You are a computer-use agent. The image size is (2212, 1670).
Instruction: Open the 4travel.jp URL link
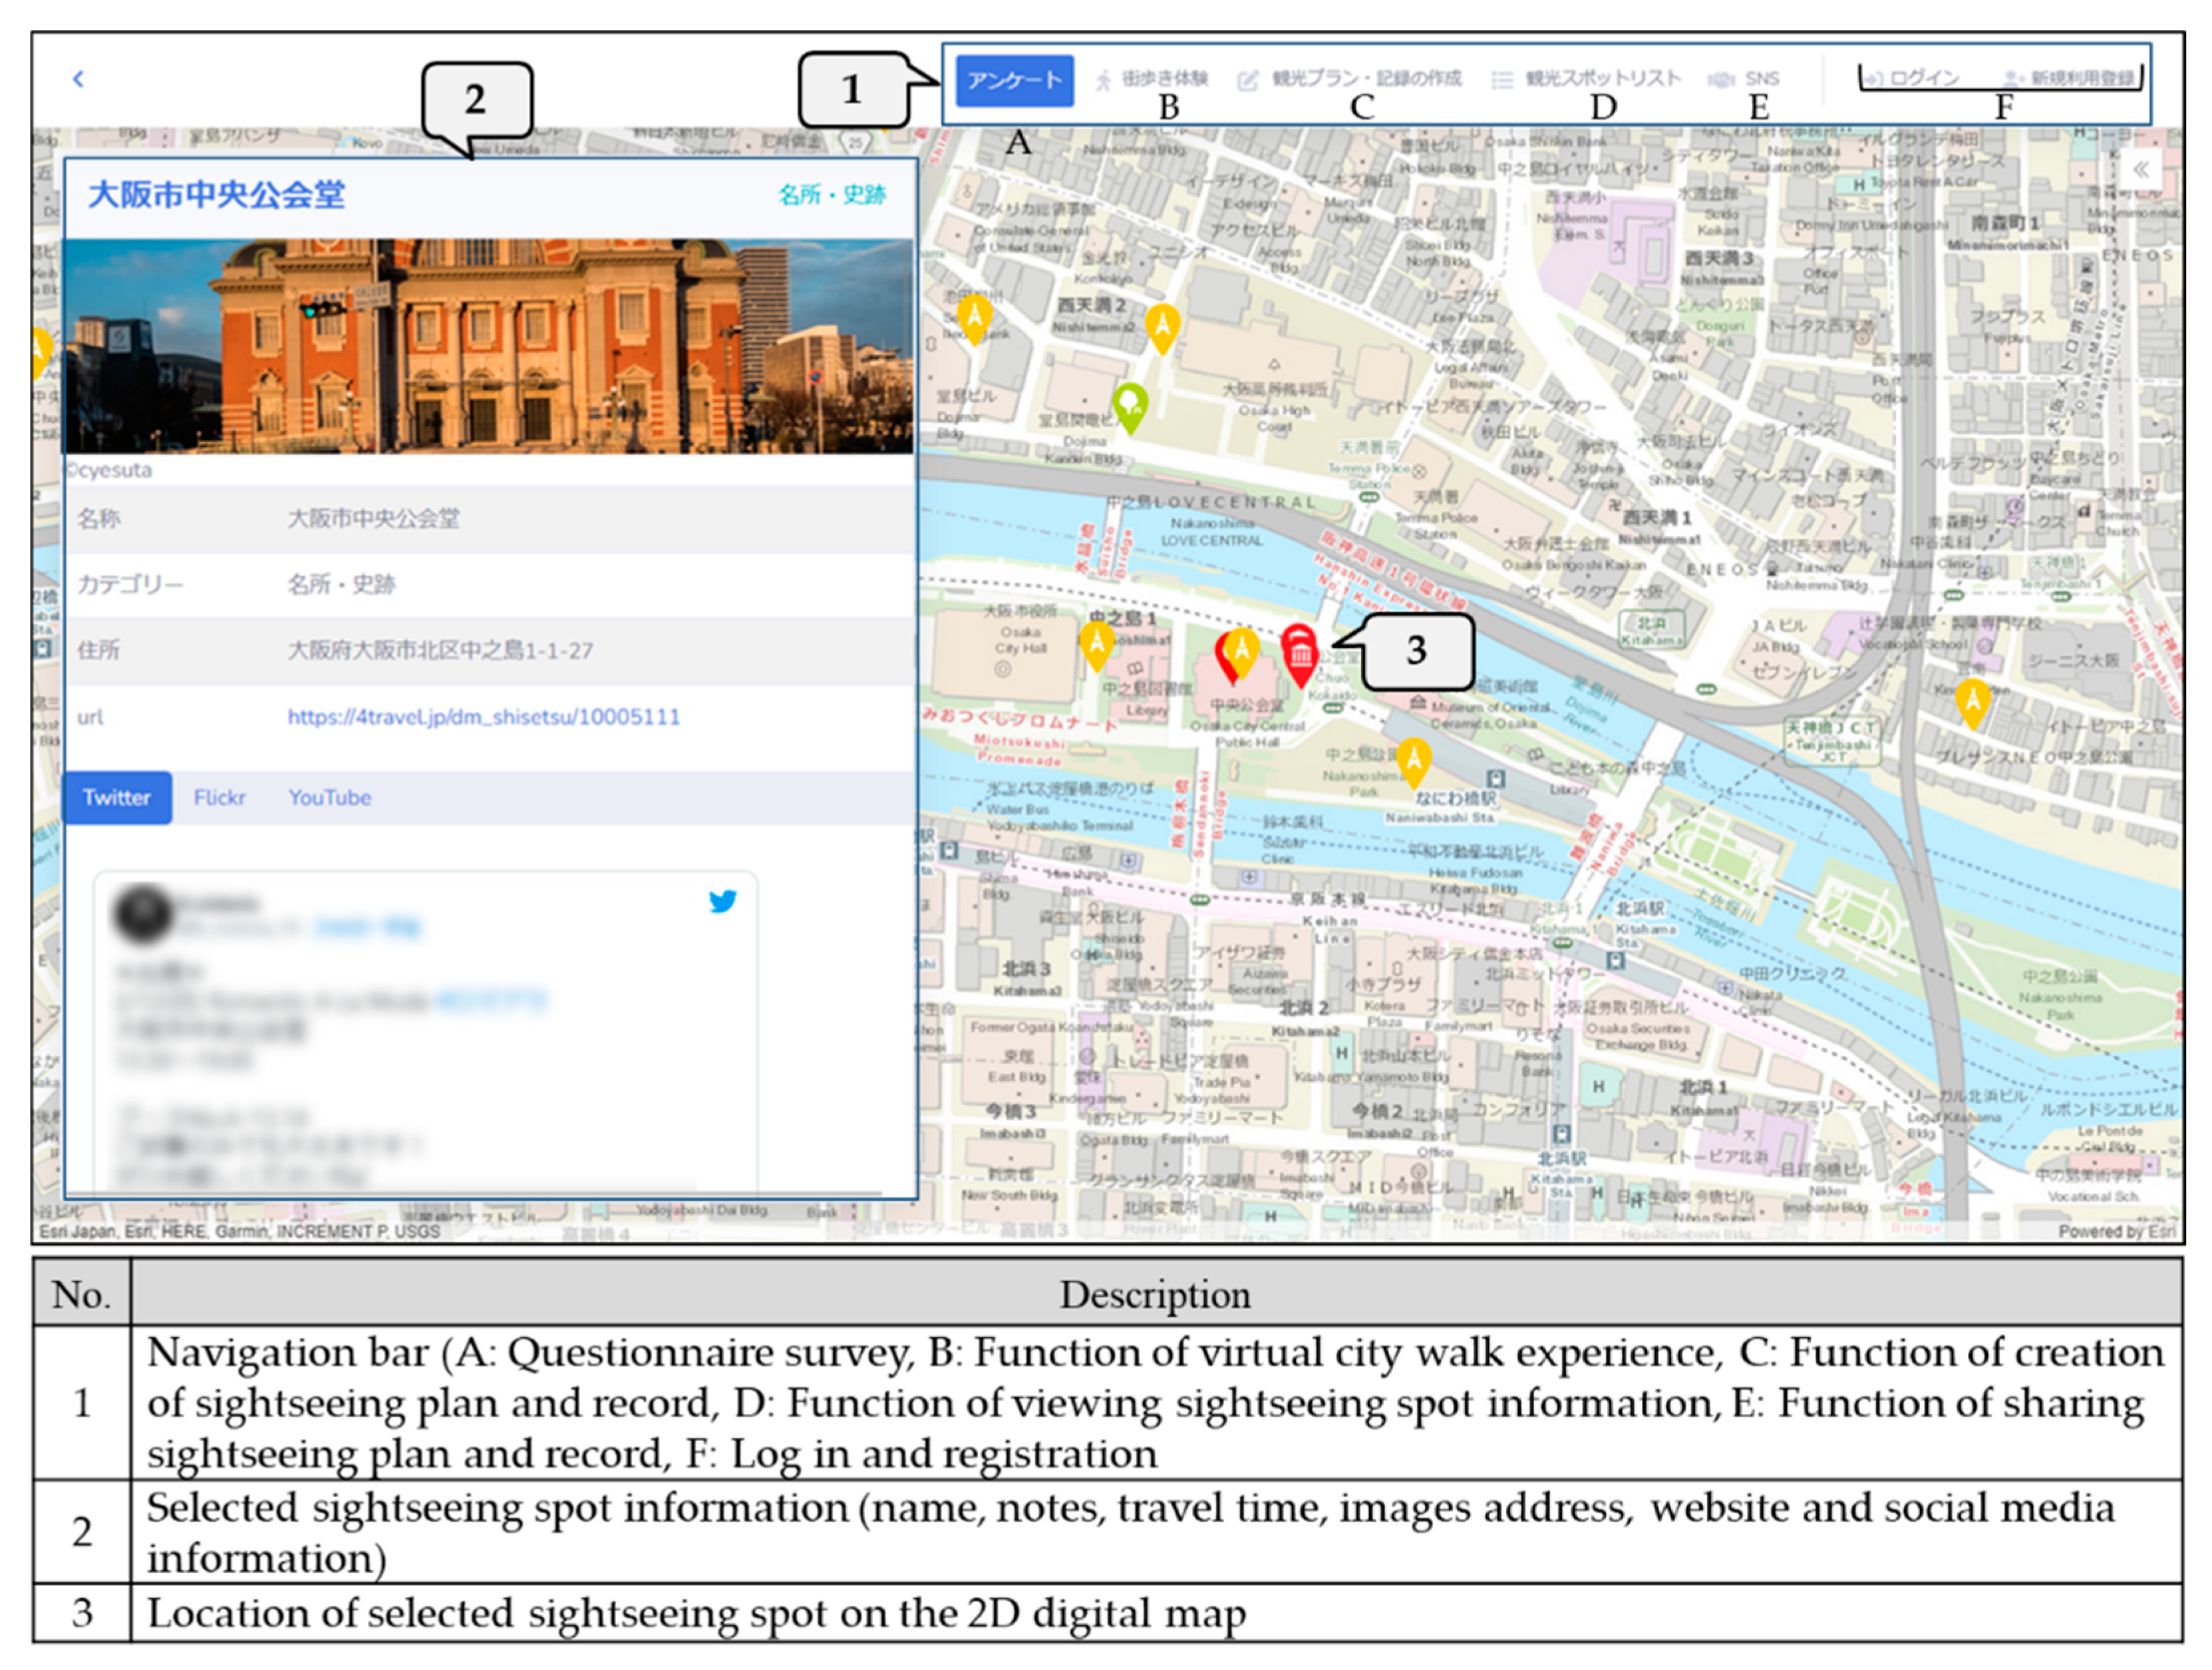click(483, 716)
